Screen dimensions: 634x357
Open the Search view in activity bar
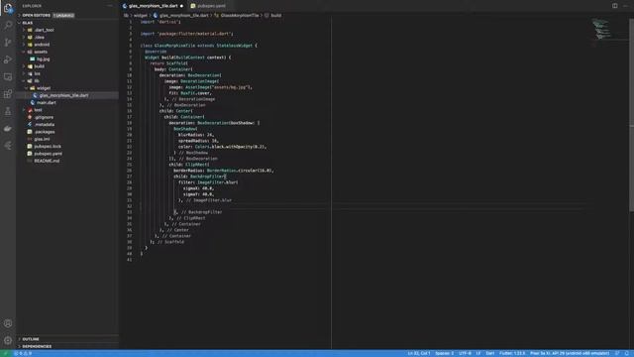pos(8,25)
